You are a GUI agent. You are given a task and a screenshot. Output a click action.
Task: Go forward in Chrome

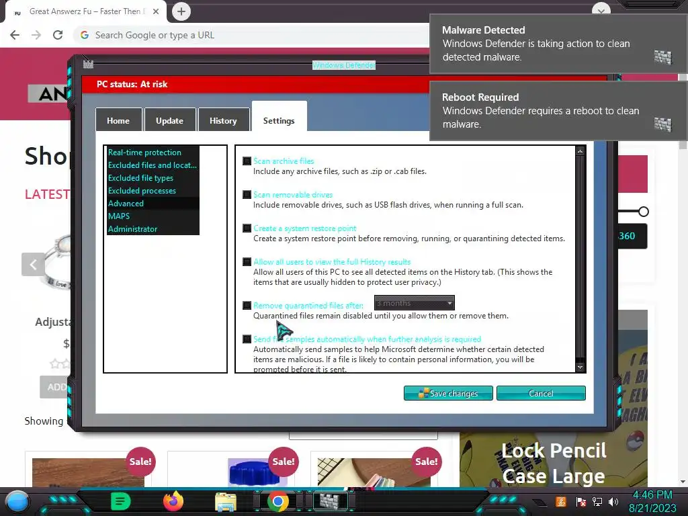(x=36, y=35)
